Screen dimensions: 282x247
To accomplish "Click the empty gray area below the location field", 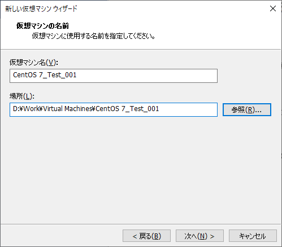I will (141, 169).
